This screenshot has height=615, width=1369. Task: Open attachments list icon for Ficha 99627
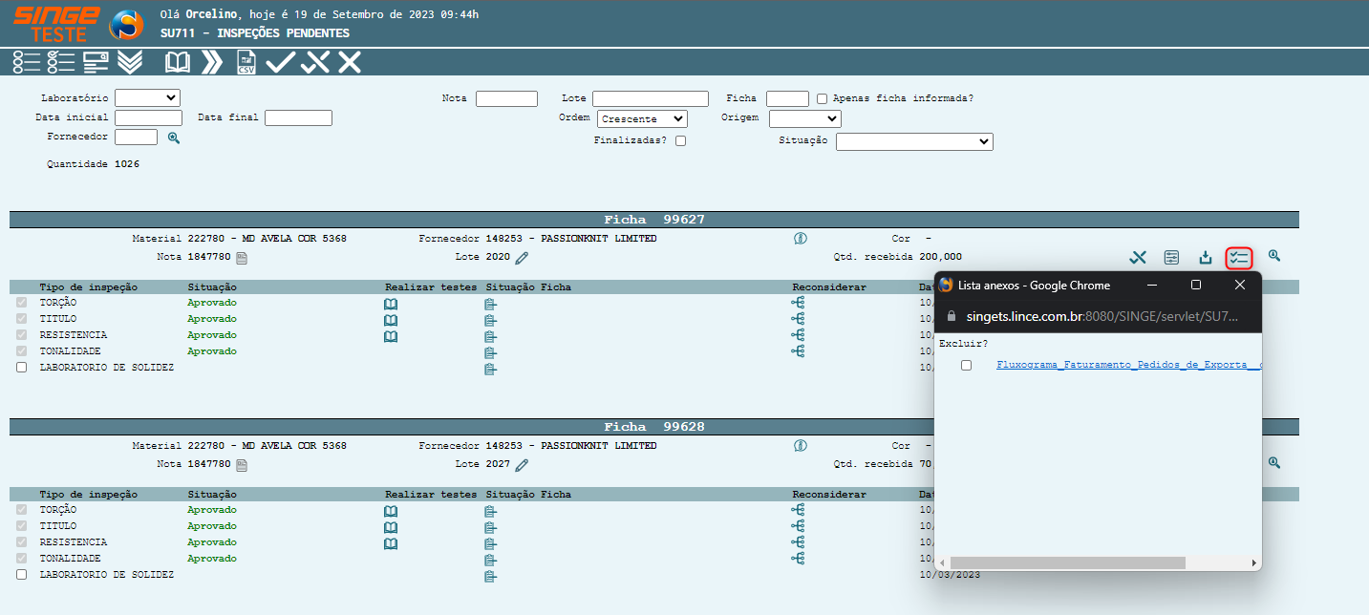(1239, 257)
